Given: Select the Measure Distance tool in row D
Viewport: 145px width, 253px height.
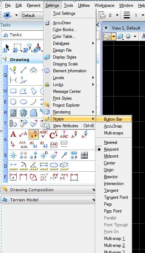Looking at the screenshot, I should pyautogui.click(x=13, y=166).
